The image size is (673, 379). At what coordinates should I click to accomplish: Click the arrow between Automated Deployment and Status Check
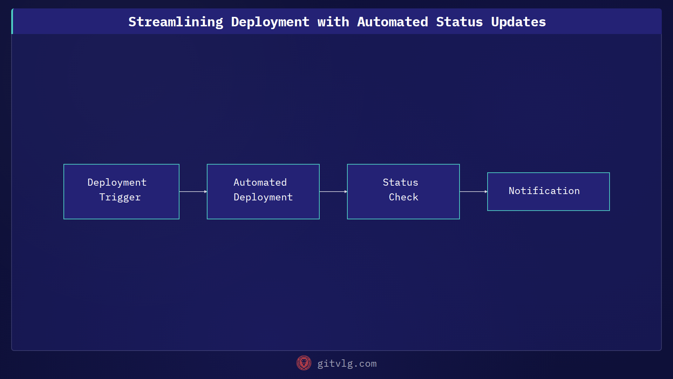(333, 192)
